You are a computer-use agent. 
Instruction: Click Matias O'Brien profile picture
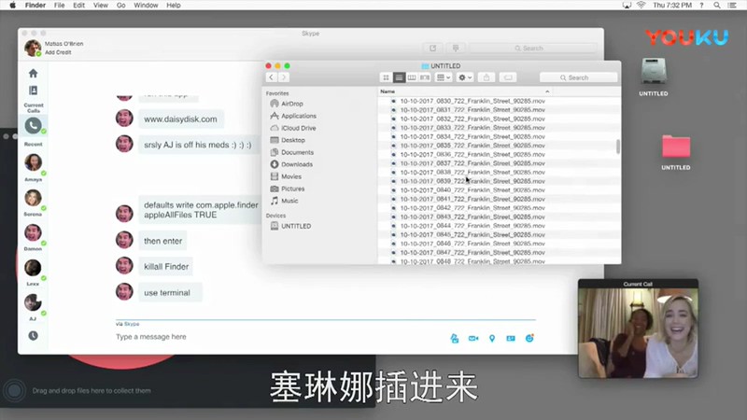[x=33, y=49]
